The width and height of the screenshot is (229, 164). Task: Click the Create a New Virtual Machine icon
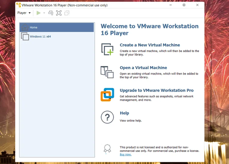coord(107,49)
